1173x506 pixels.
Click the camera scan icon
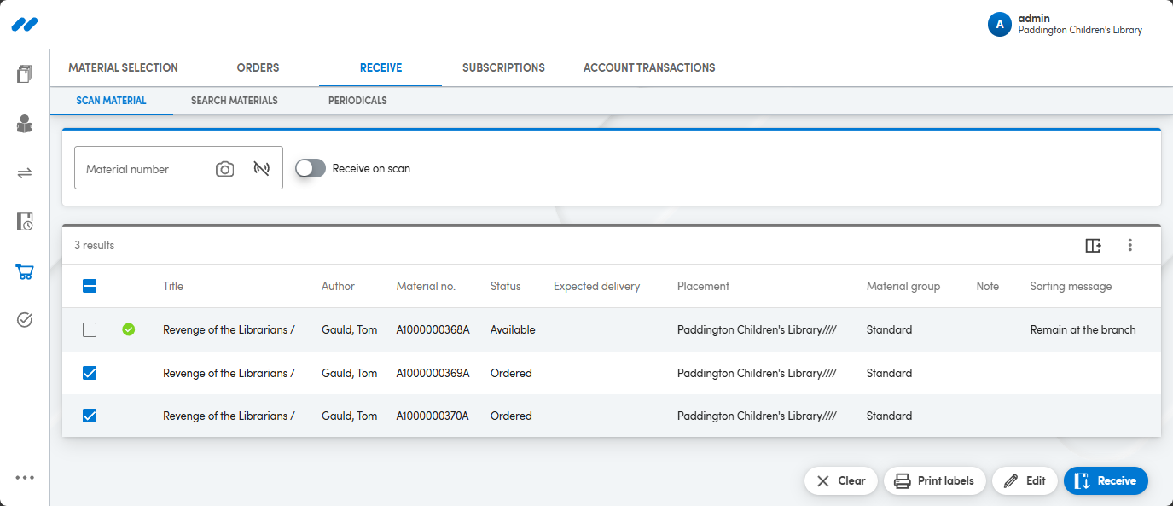pyautogui.click(x=224, y=169)
